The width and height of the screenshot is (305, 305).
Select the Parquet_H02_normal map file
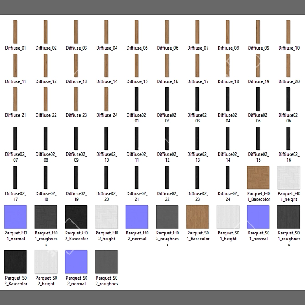click(137, 216)
